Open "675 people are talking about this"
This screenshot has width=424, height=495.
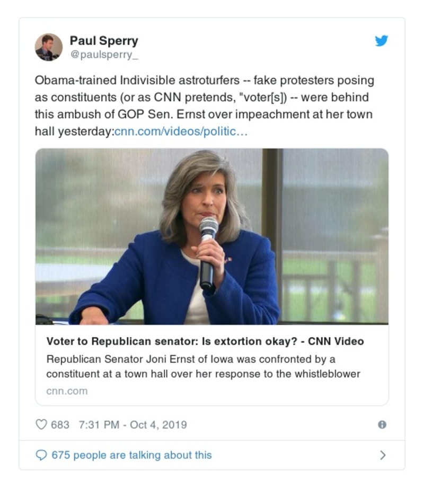pos(131,455)
